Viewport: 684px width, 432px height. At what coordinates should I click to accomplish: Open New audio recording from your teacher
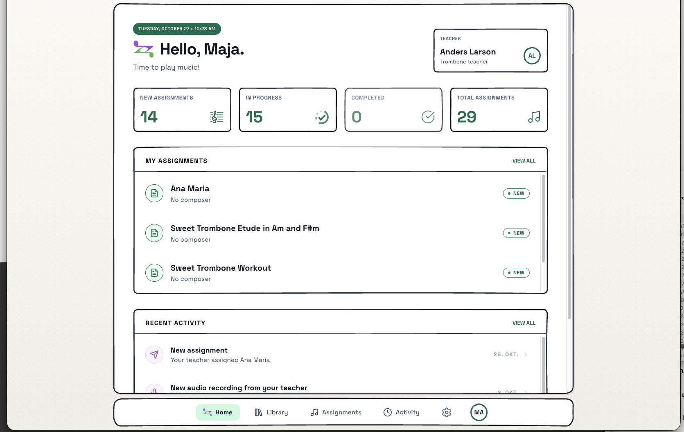tap(239, 388)
